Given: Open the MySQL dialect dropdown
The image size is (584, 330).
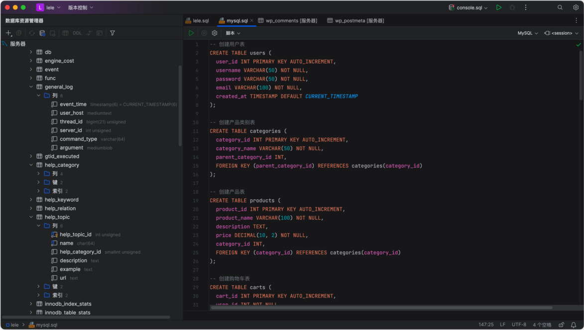Looking at the screenshot, I should [528, 33].
